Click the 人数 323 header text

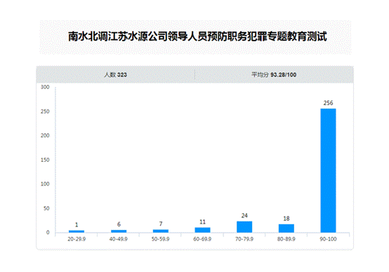[115, 74]
